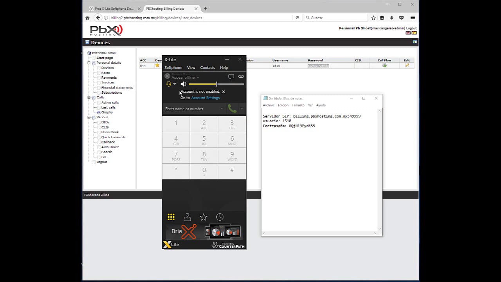
Task: Open the Softphone menu
Action: pyautogui.click(x=173, y=67)
